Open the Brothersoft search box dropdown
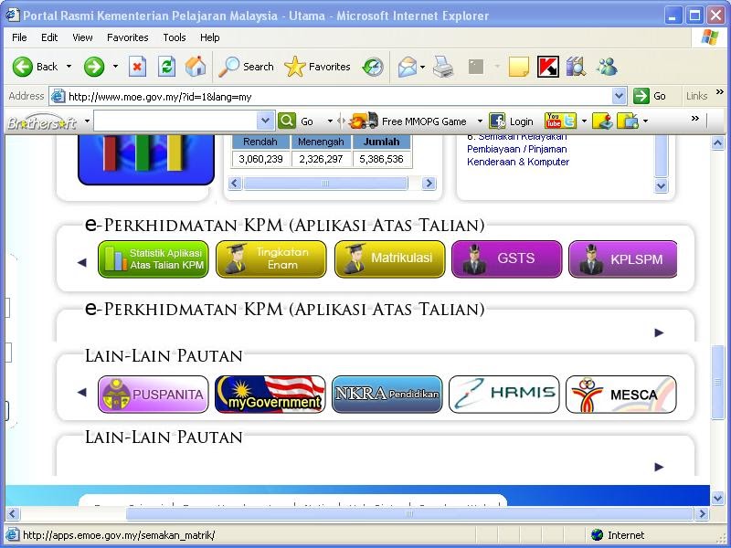The image size is (731, 548). tap(265, 121)
